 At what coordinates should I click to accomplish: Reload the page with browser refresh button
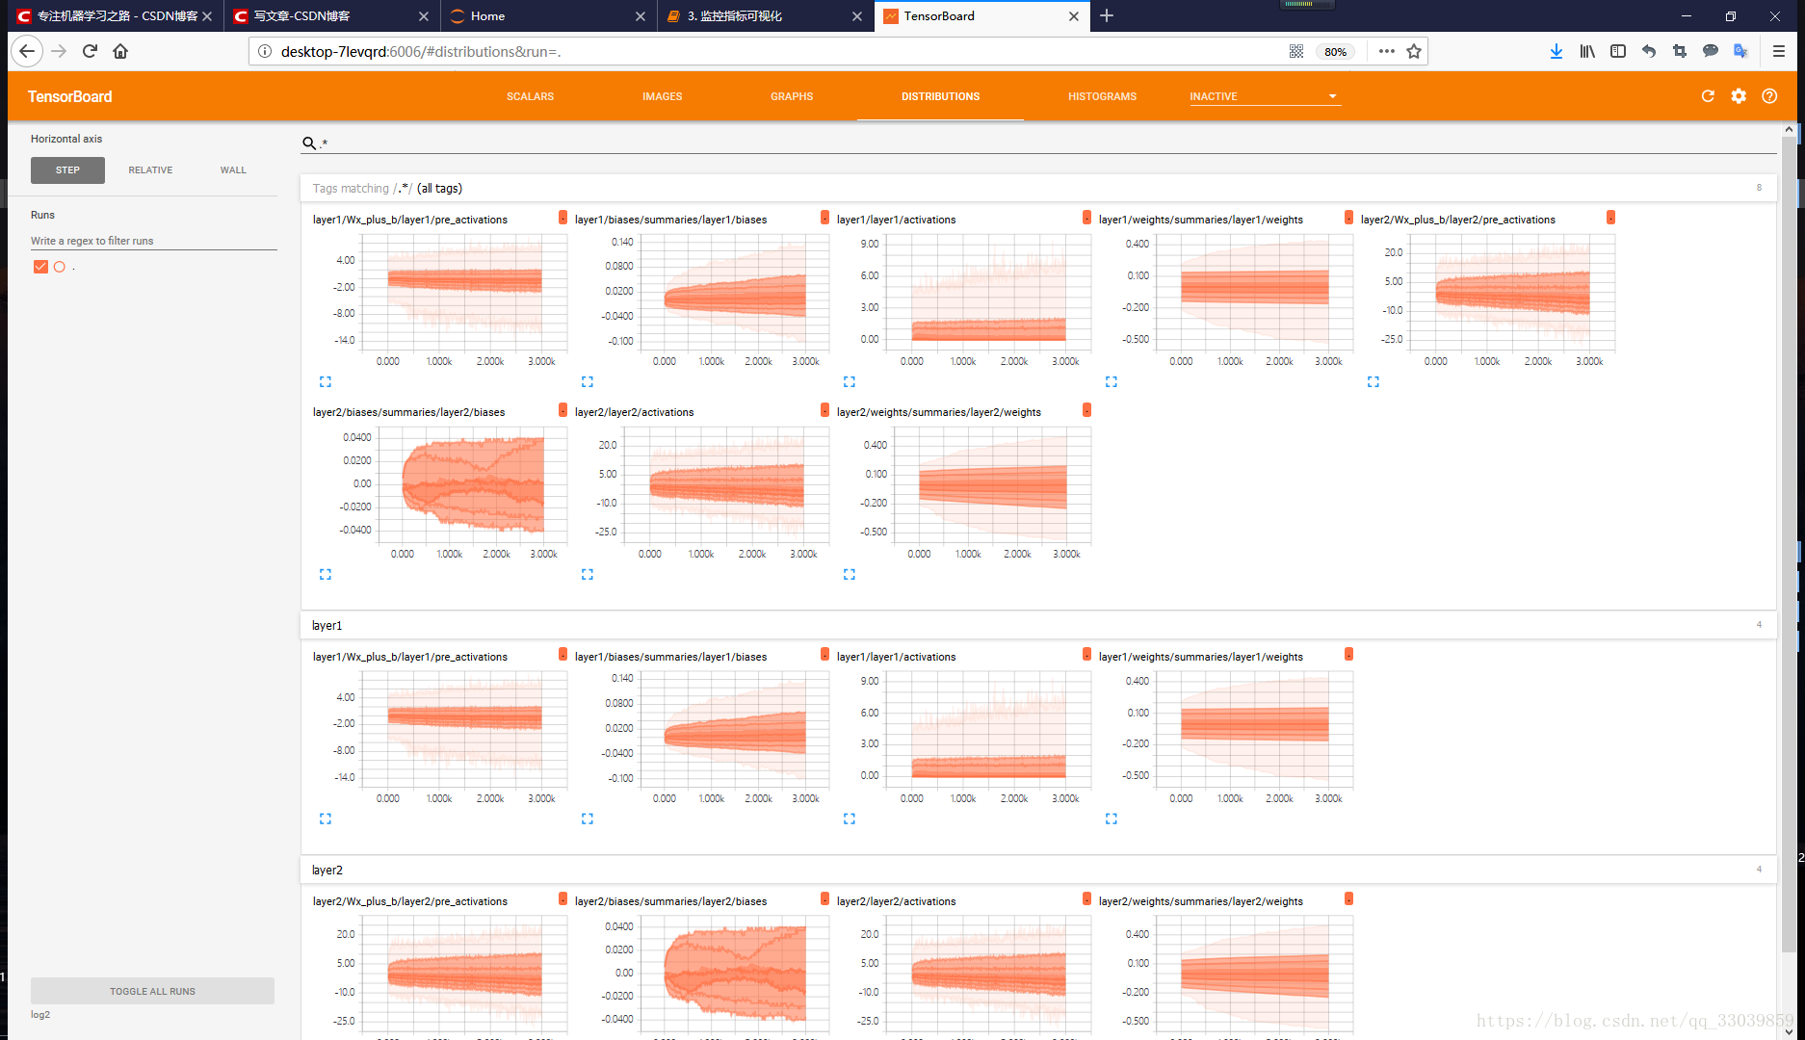tap(90, 51)
